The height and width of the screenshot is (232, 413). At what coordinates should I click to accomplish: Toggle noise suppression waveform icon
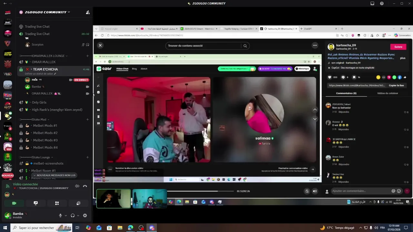77,186
